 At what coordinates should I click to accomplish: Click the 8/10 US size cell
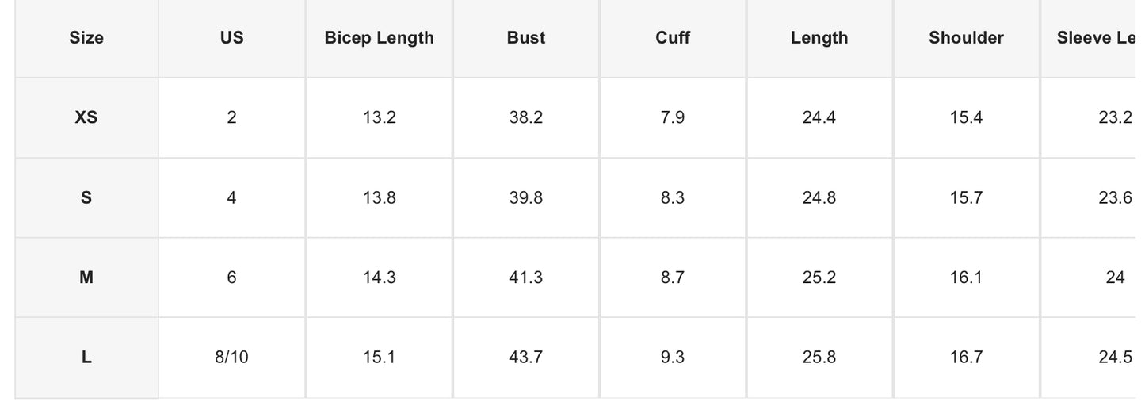231,358
